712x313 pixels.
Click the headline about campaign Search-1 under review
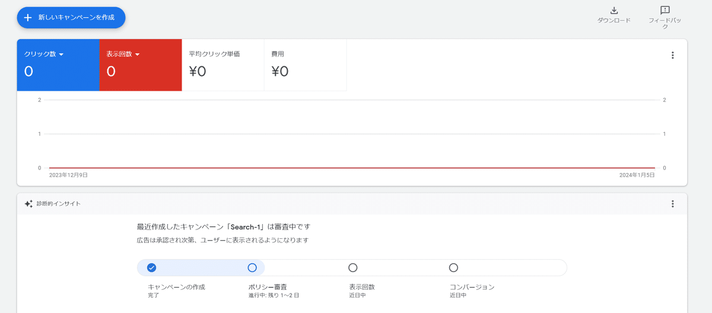pyautogui.click(x=223, y=226)
